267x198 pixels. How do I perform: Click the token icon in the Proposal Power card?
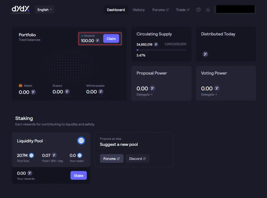coord(152,88)
